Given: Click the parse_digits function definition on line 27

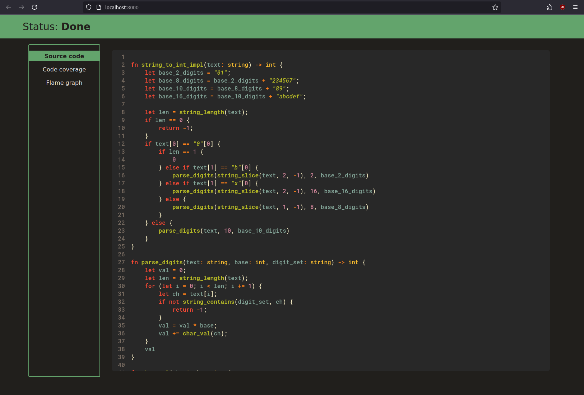Looking at the screenshot, I should tap(162, 262).
